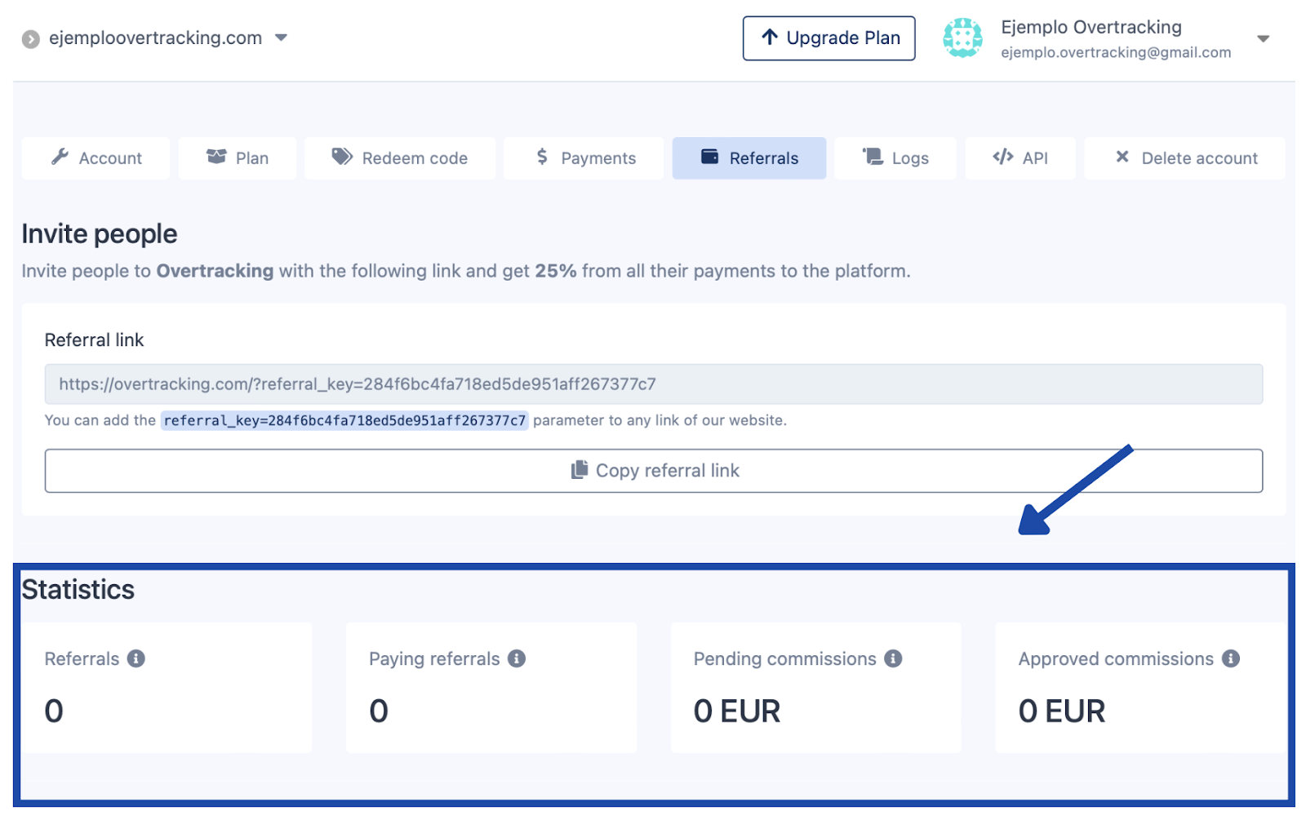Image resolution: width=1306 pixels, height=820 pixels.
Task: Click the Upgrade Plan button
Action: (828, 38)
